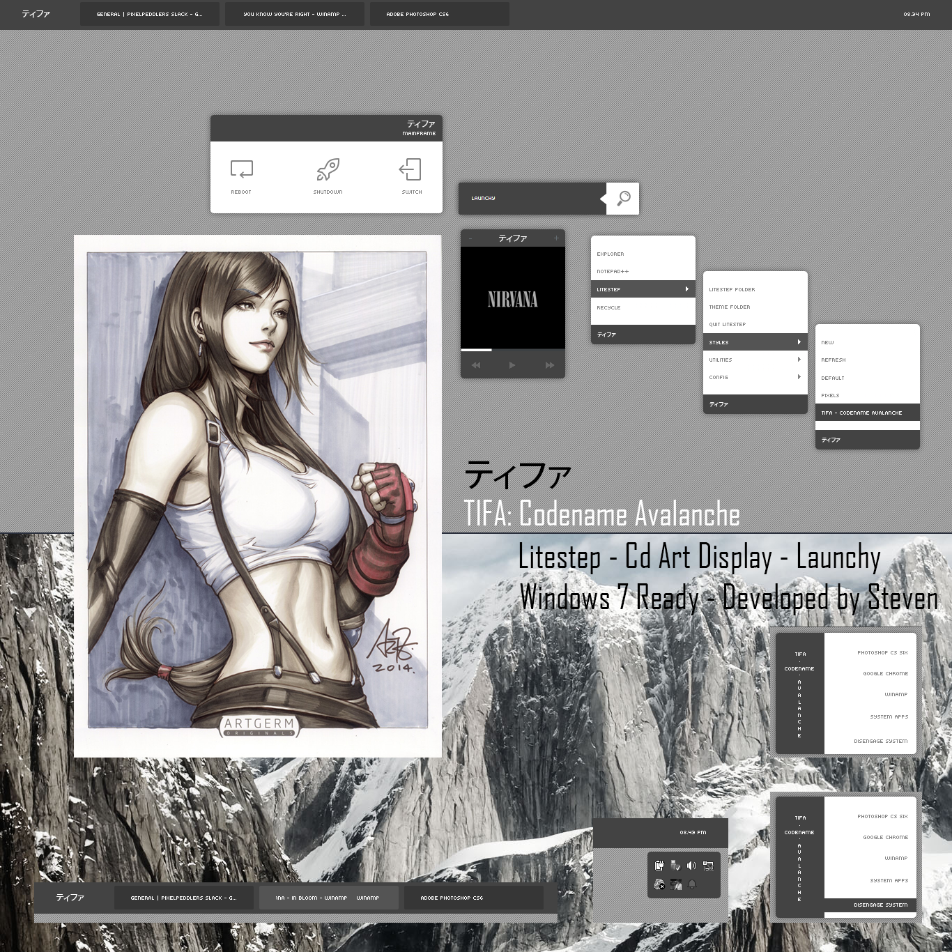Launch Google Chrome in lower launcher panel
Screen dimensions: 952x952
click(886, 837)
